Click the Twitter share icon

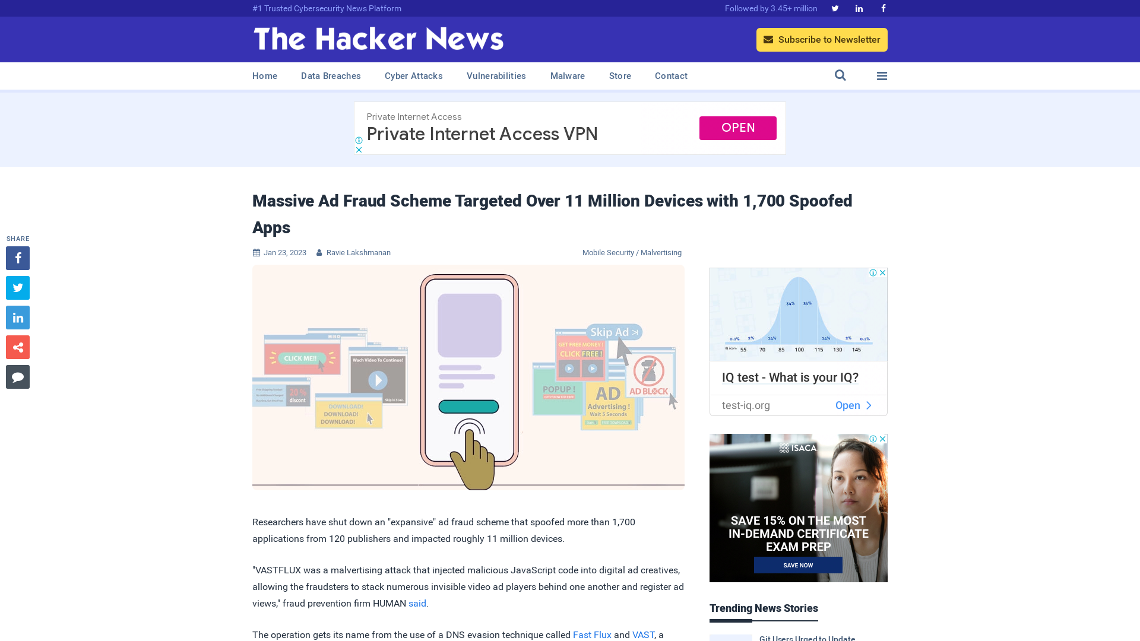tap(17, 287)
